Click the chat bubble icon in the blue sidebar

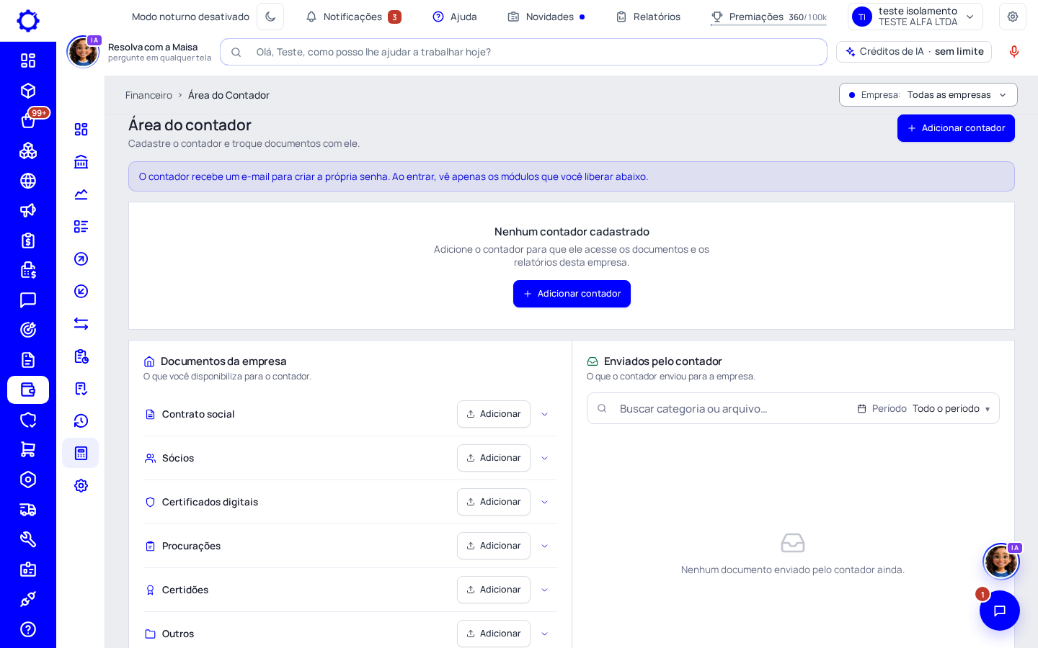(x=28, y=300)
